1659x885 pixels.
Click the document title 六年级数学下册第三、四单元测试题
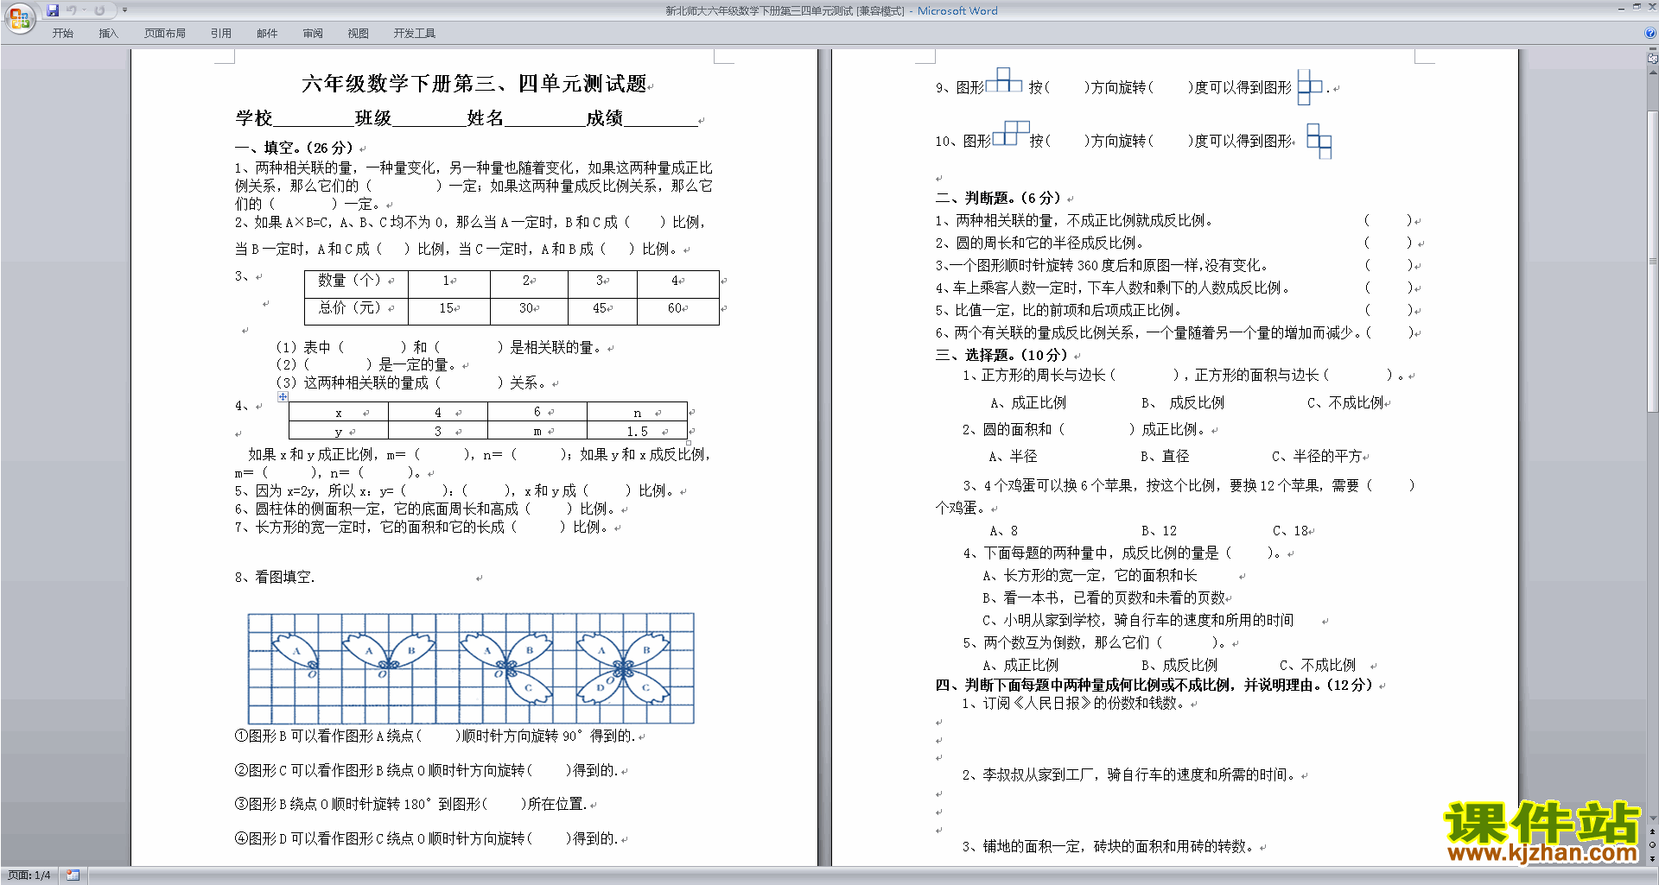474,84
